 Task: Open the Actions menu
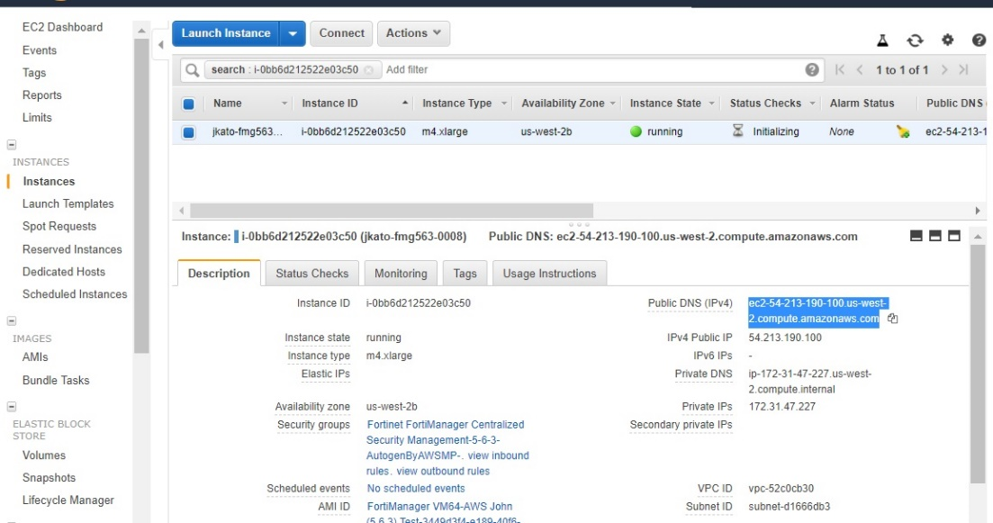tap(413, 33)
